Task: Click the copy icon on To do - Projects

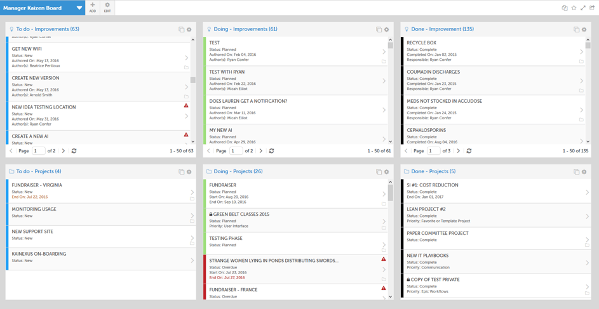Action: (182, 172)
